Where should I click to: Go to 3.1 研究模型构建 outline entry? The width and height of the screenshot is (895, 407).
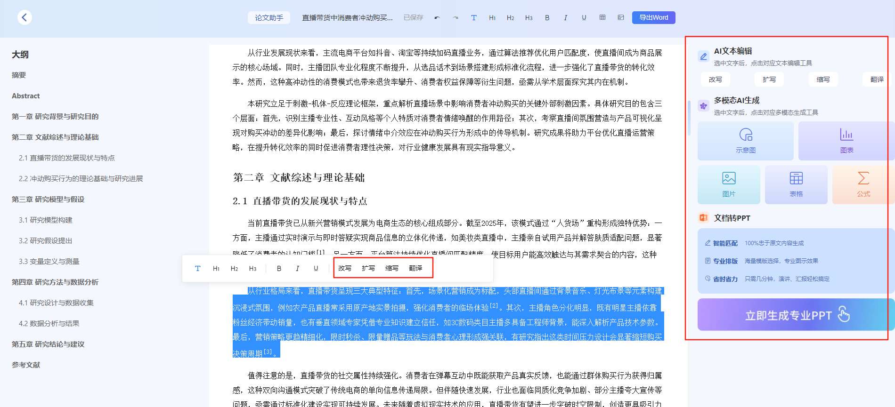[46, 220]
